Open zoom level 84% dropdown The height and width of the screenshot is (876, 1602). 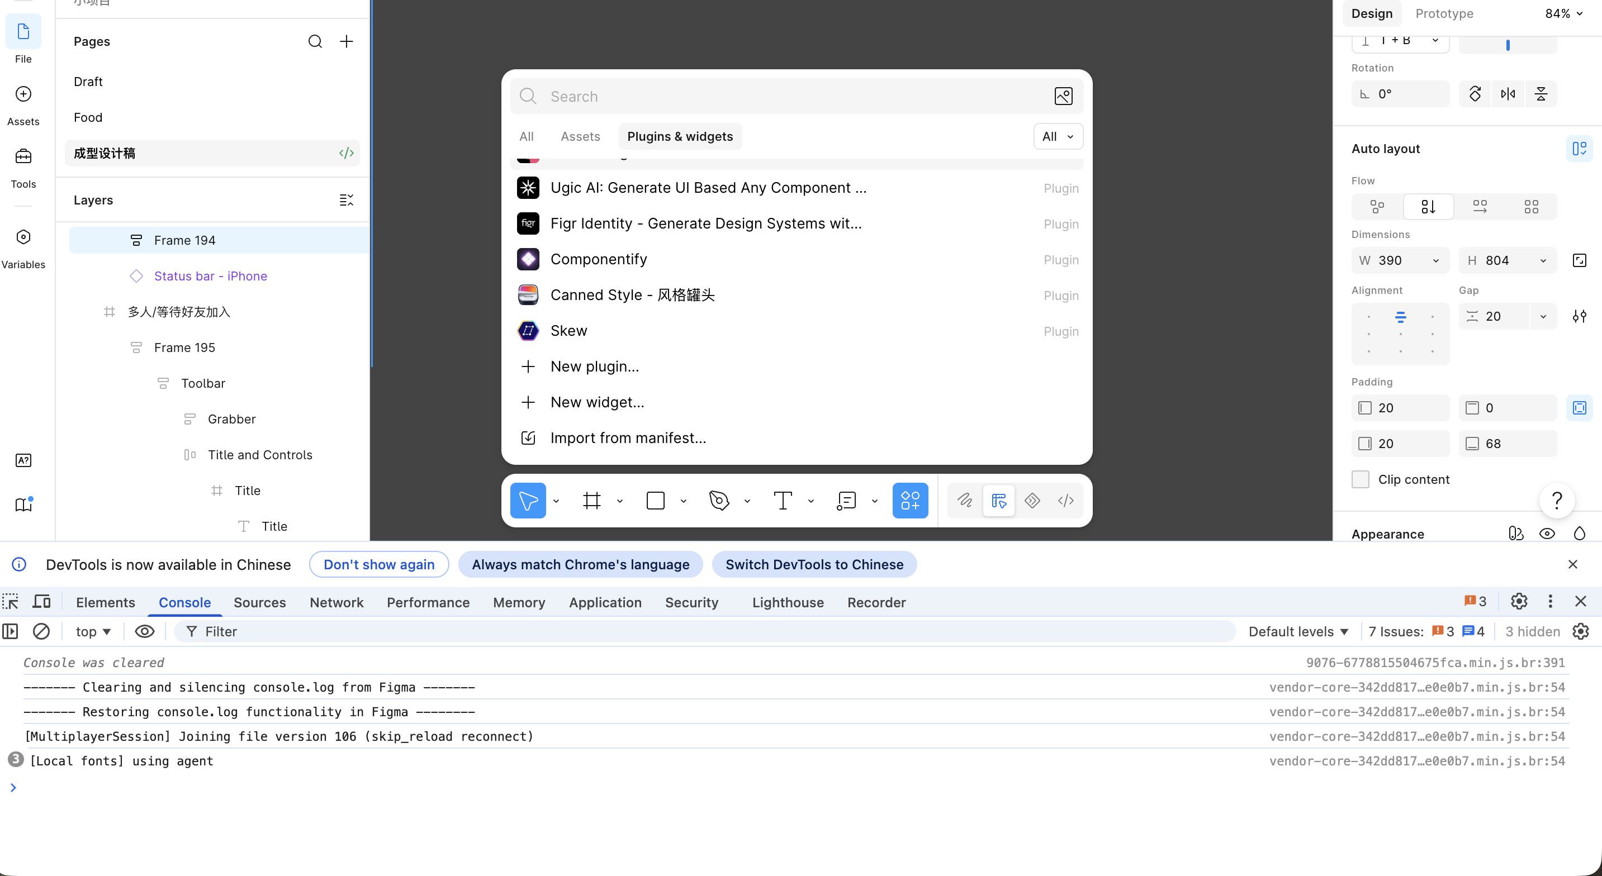point(1564,13)
